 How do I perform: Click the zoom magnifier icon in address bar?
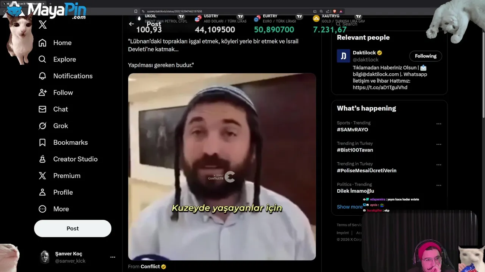click(321, 11)
